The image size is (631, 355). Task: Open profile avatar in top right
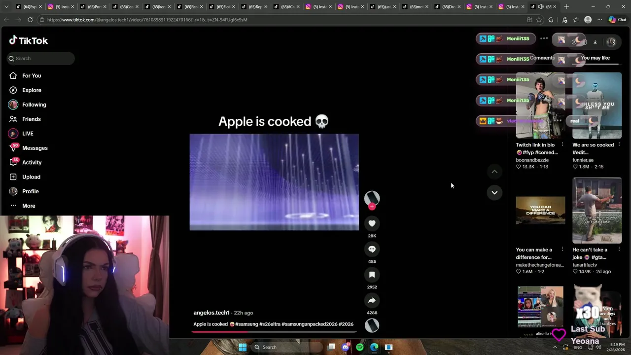coord(611,42)
